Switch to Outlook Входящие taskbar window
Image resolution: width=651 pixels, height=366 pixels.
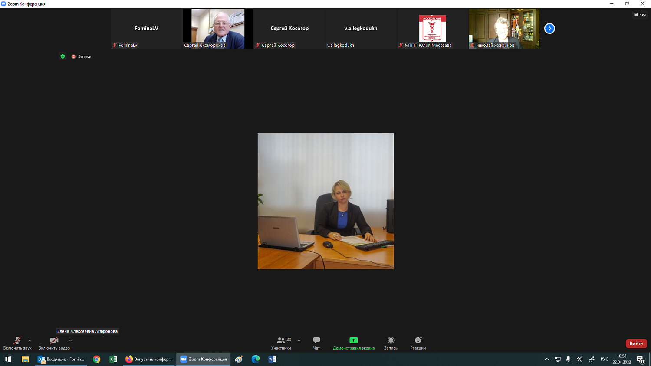[61, 359]
